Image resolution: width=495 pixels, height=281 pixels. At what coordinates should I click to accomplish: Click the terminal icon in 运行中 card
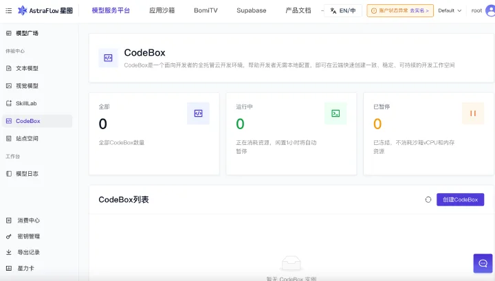335,113
